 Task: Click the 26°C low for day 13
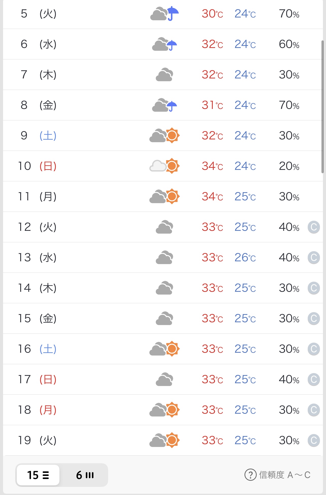coord(245,258)
